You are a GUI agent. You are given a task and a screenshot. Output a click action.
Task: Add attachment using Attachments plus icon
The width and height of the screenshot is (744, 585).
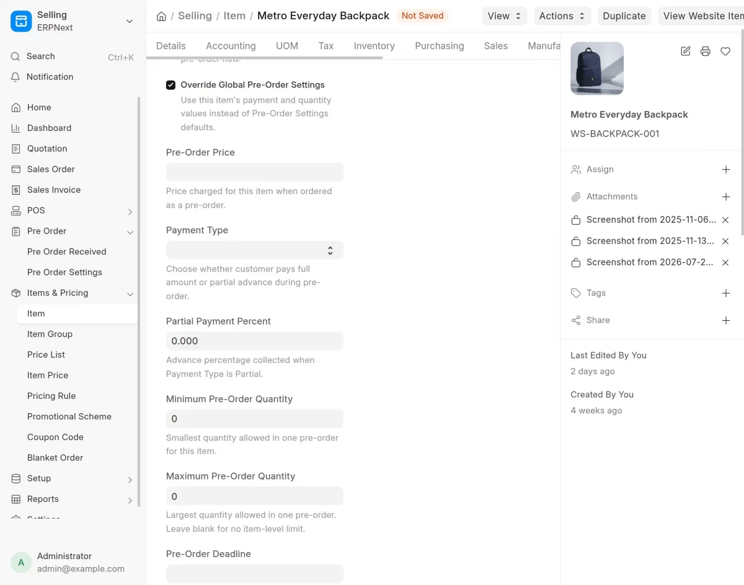coord(726,197)
